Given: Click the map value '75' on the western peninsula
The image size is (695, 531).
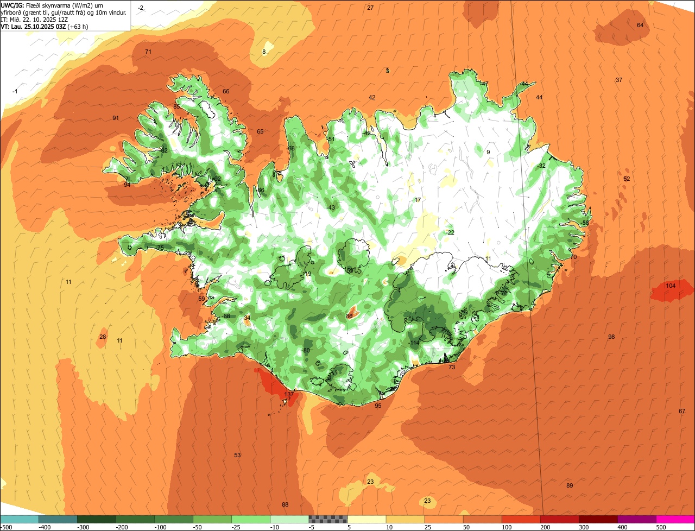Looking at the screenshot, I should [x=160, y=248].
